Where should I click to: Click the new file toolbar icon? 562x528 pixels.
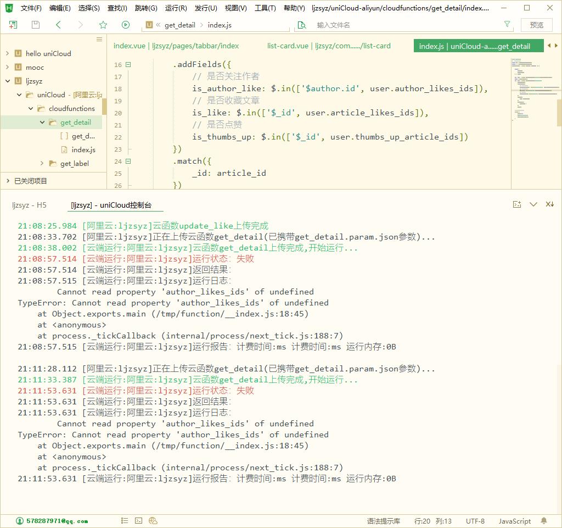coord(13,25)
